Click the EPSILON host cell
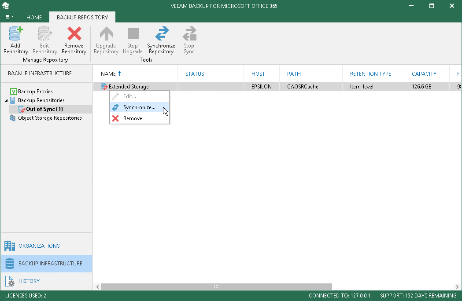462x301 pixels. tap(261, 87)
